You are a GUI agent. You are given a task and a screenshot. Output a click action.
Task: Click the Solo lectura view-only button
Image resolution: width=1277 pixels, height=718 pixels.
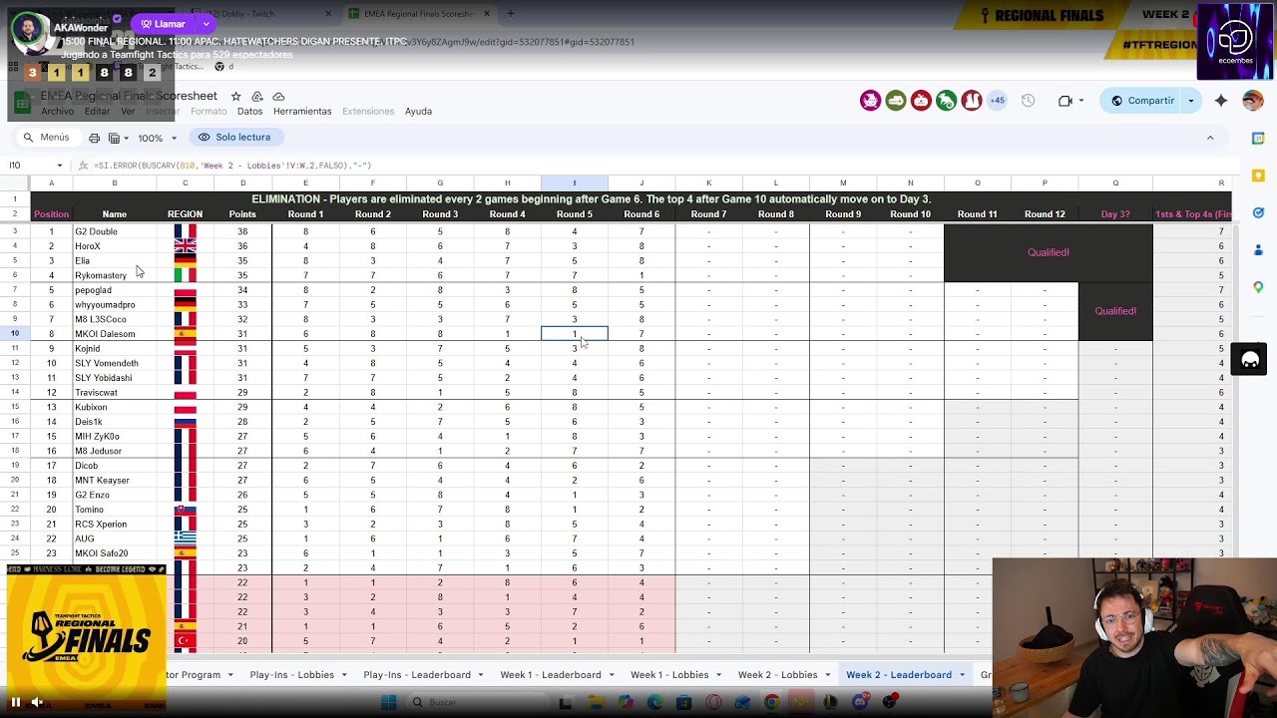(x=234, y=138)
